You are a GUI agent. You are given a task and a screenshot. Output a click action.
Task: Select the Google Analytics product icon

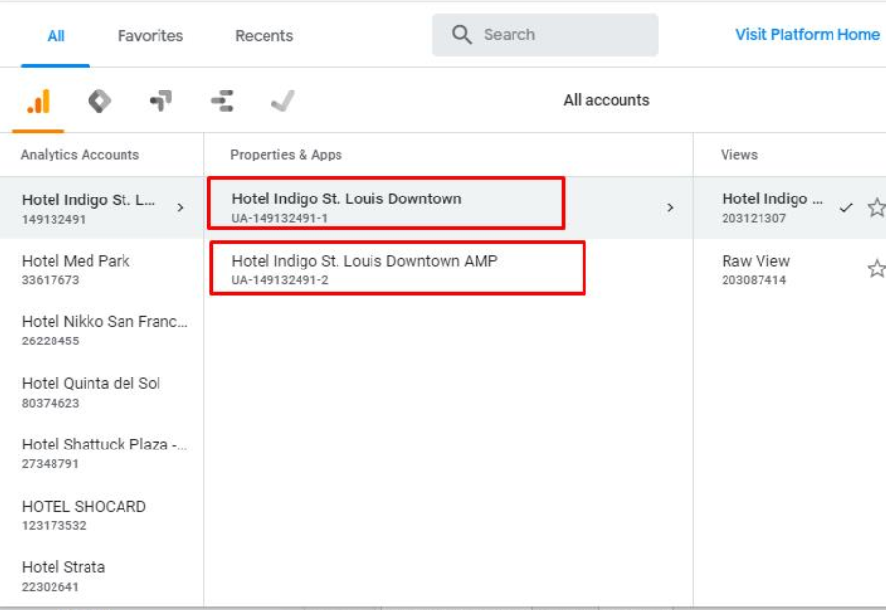[39, 102]
